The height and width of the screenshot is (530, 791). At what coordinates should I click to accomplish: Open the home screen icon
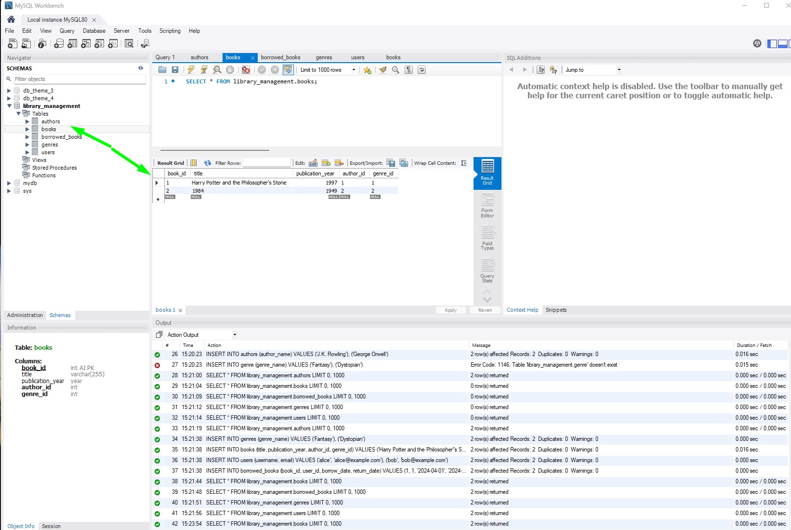11,19
